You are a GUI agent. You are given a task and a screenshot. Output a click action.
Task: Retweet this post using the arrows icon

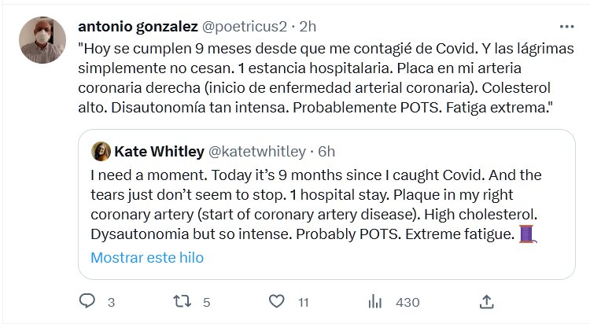click(x=183, y=301)
